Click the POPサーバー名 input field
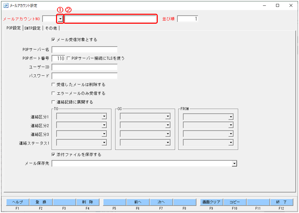Image resolution: width=299 pixels, height=213 pixels. tap(85, 49)
